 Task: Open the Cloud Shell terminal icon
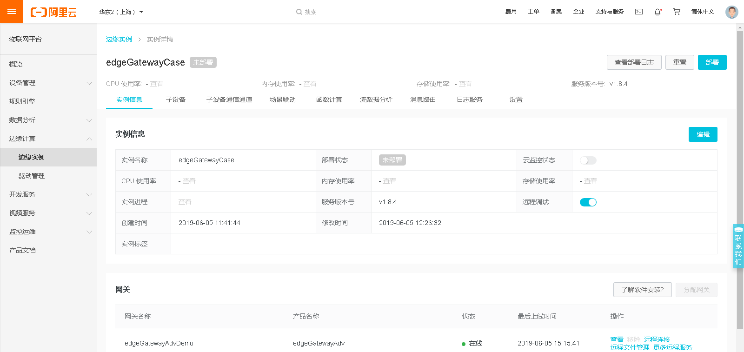pos(639,12)
